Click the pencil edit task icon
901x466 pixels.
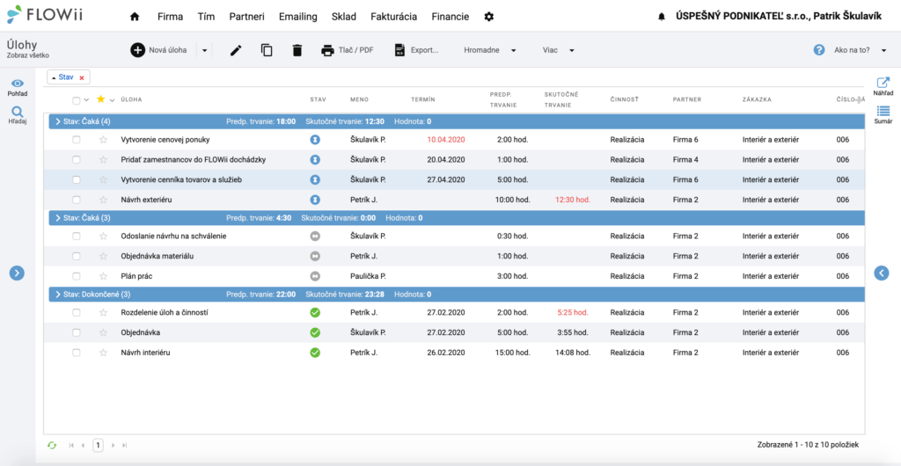236,50
